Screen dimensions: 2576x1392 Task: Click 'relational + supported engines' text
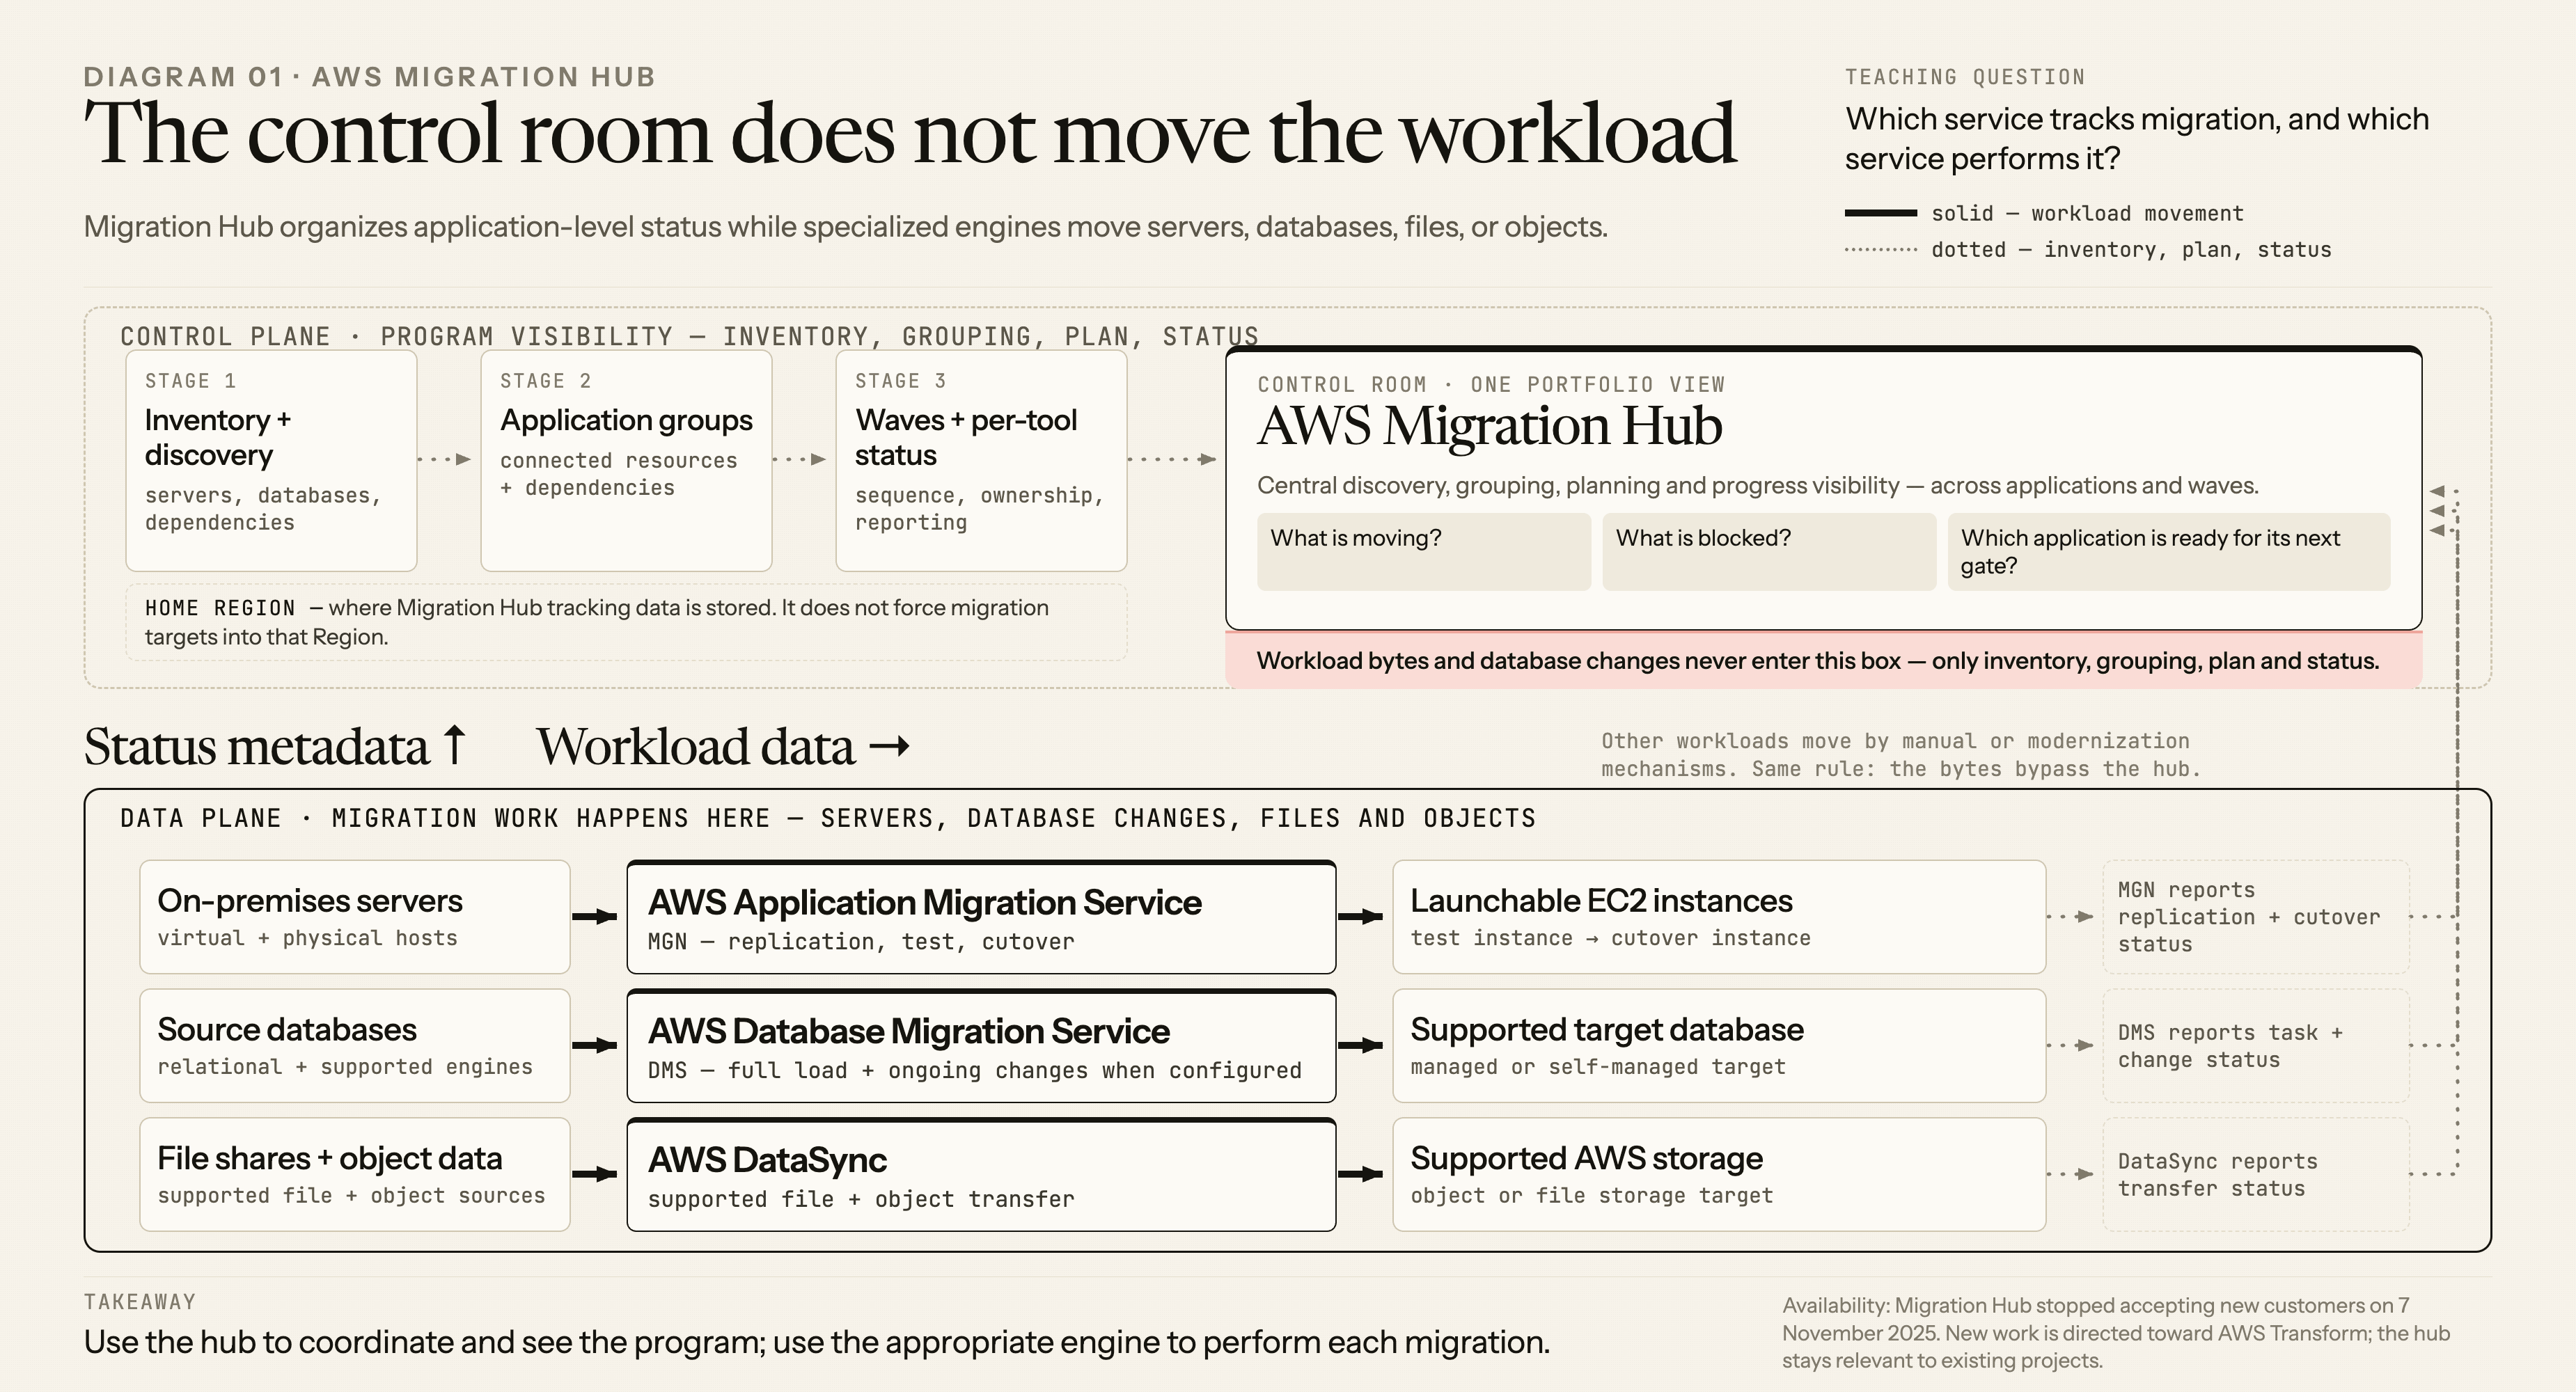(x=345, y=1067)
